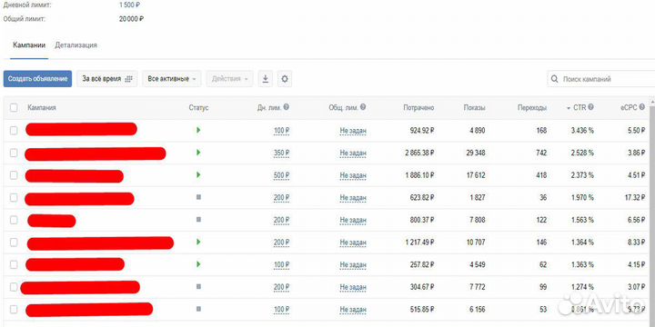Viewport: 655px width, 327px height.
Task: Check the campaign row with 924.92 ₽ spent
Action: tap(14, 131)
